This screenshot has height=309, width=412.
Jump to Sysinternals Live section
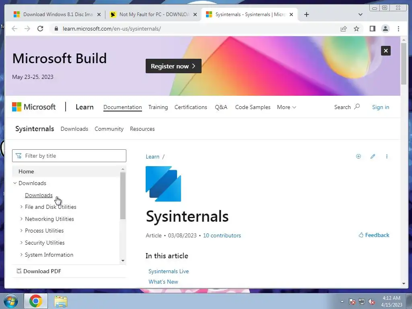(x=169, y=271)
